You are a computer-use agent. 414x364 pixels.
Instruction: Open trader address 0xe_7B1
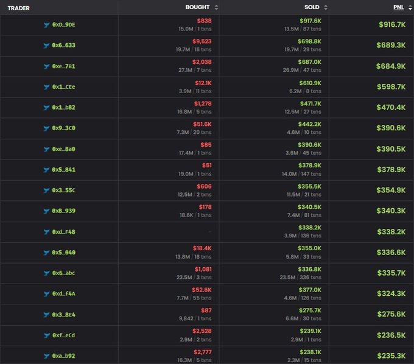coord(64,66)
